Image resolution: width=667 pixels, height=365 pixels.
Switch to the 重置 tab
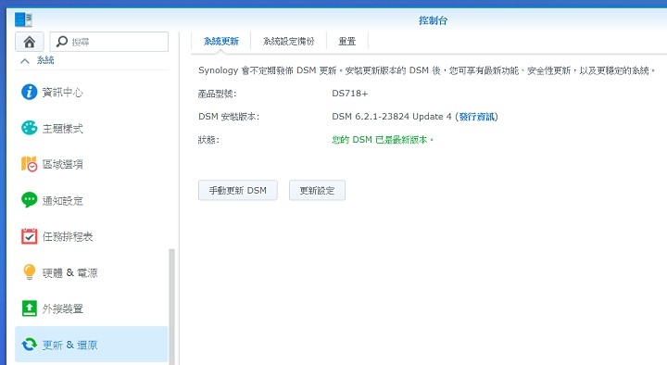[347, 42]
